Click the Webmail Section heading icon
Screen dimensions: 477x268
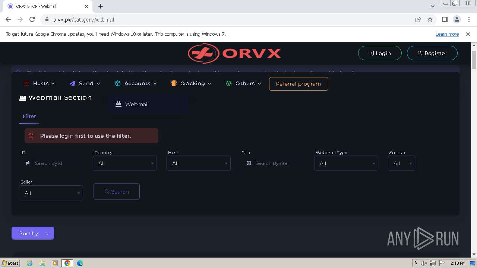(x=23, y=98)
